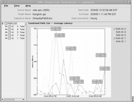Open the File menu

(x=6, y=6)
